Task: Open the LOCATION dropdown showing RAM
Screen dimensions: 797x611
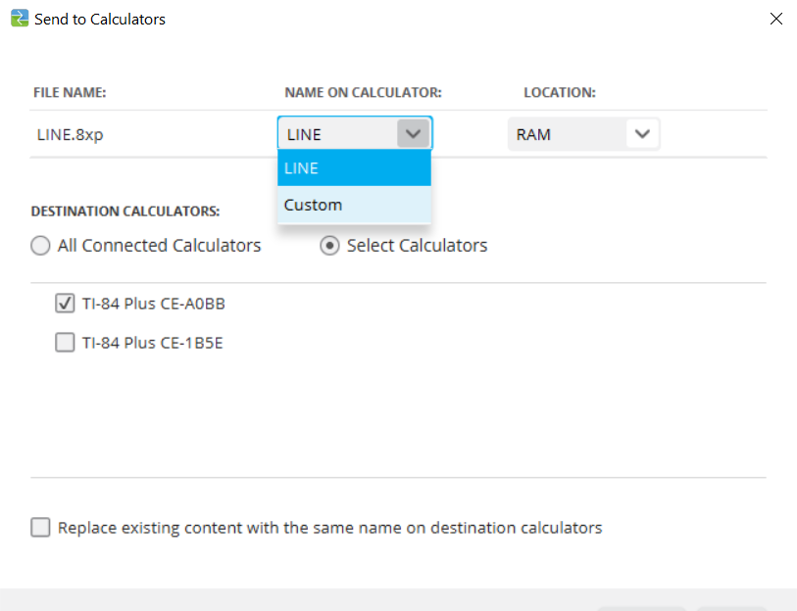Action: [584, 134]
